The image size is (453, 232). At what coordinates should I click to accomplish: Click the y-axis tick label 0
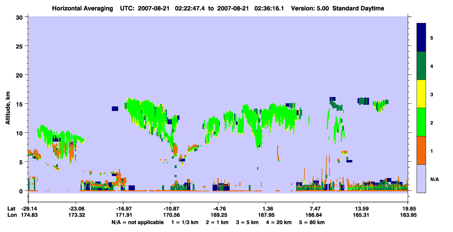coord(22,191)
